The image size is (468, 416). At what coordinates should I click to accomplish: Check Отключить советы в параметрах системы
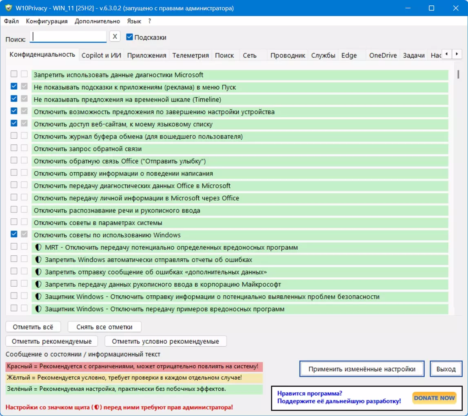point(14,222)
